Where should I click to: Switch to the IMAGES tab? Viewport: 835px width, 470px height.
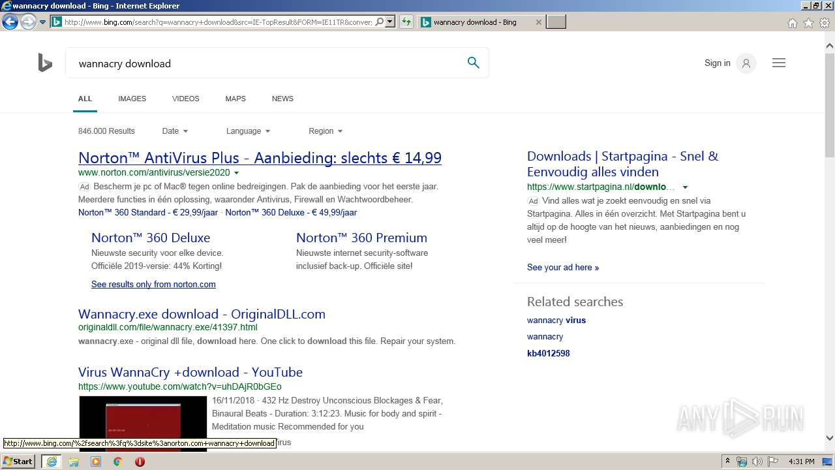click(132, 99)
